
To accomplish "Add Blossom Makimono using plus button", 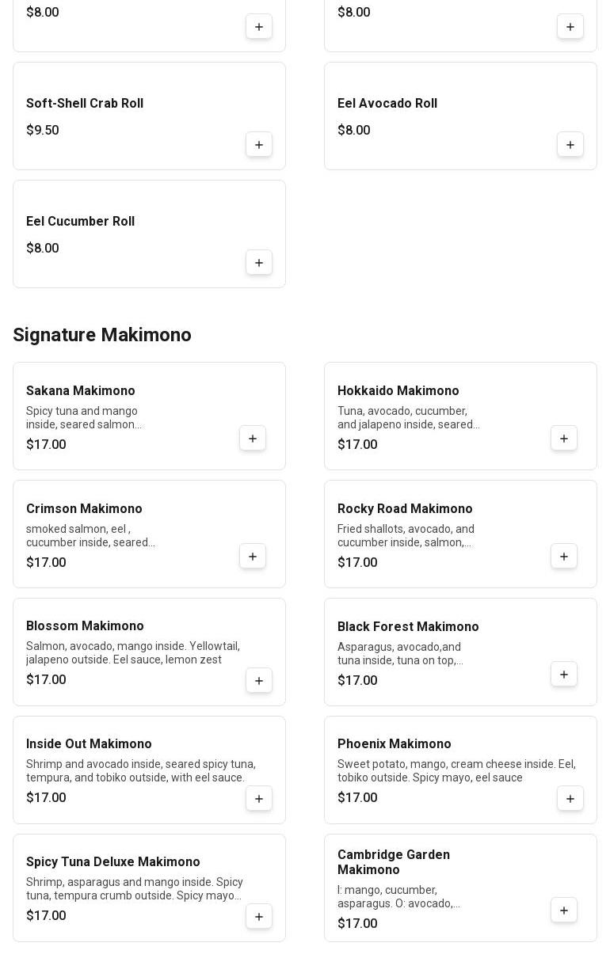I will pos(259,681).
